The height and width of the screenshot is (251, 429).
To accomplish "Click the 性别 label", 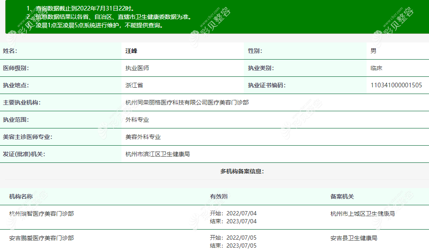I will click(255, 51).
